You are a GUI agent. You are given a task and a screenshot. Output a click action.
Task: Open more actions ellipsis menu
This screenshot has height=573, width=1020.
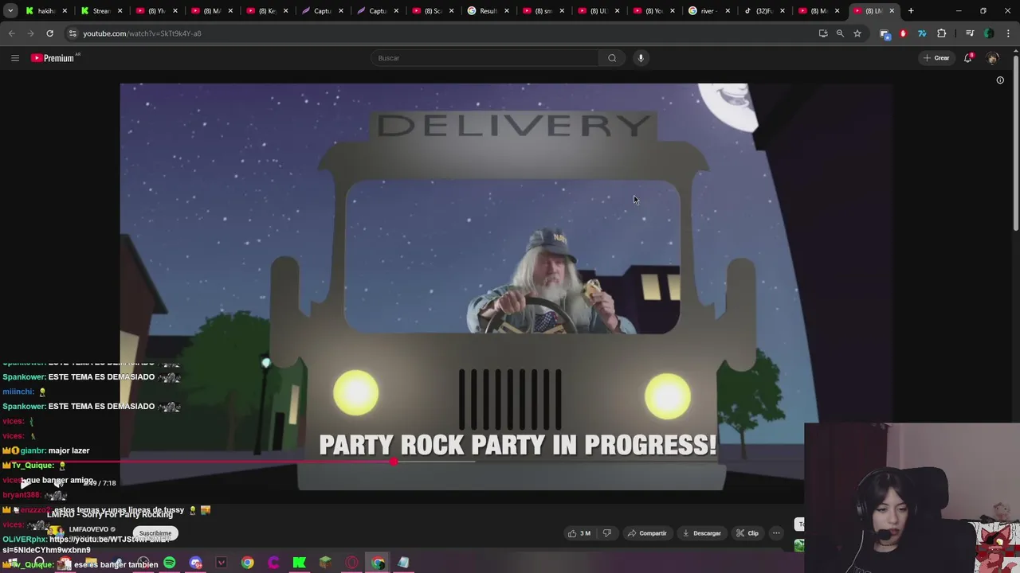point(776,533)
